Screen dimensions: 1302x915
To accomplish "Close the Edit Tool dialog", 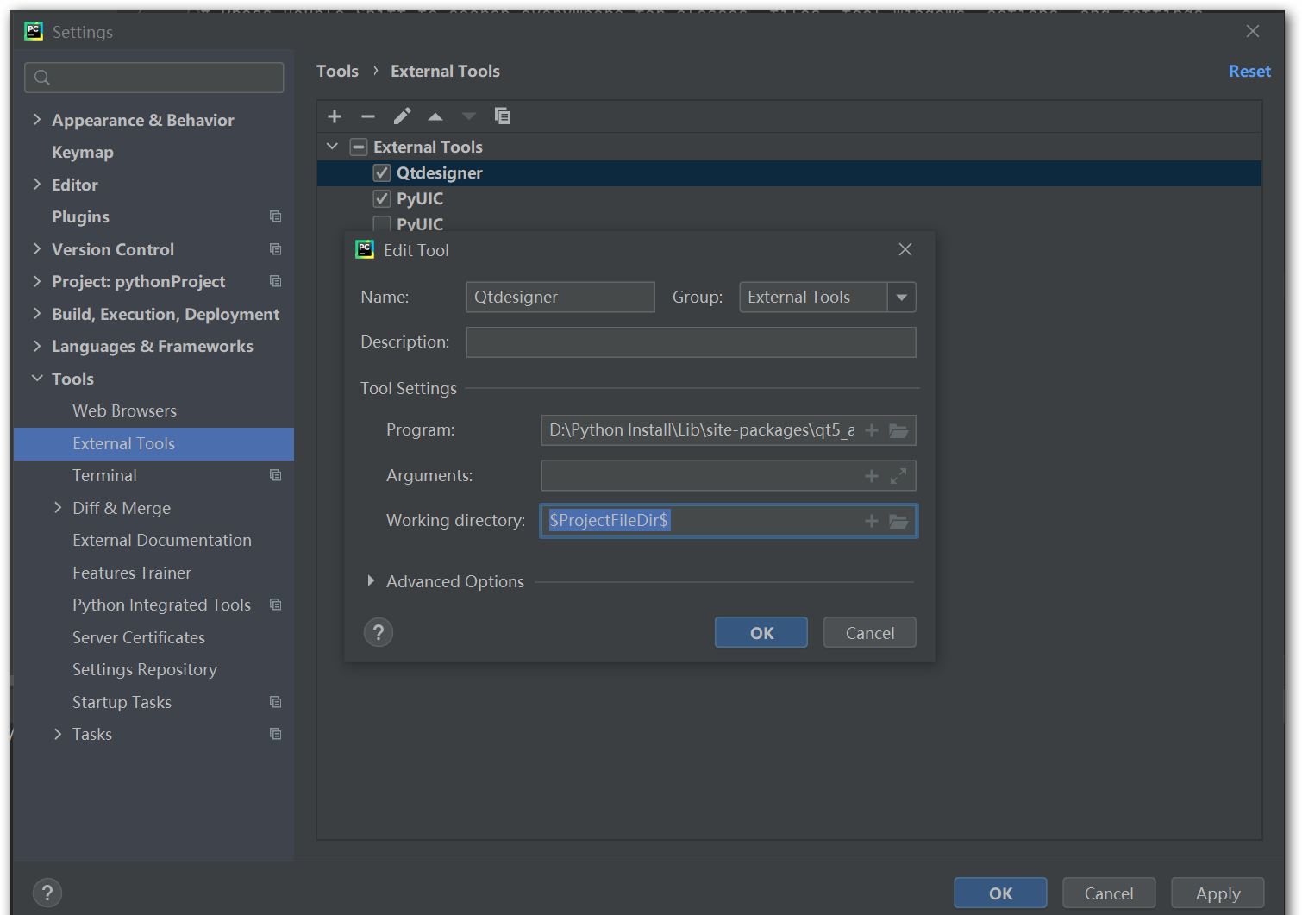I will coord(905,249).
